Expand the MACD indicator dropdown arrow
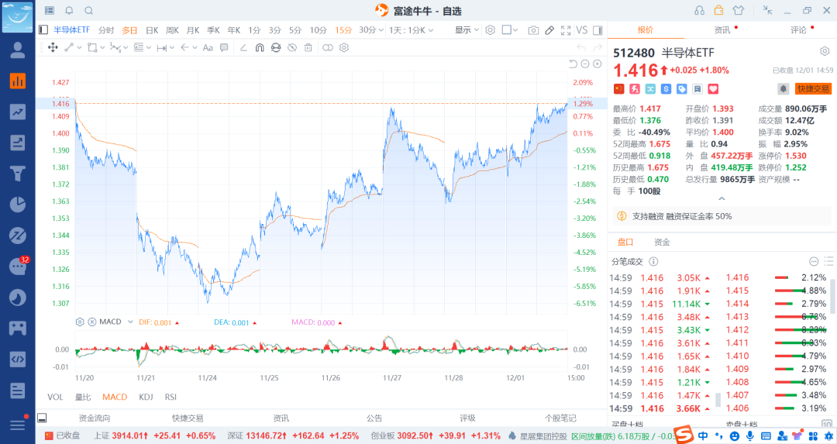This screenshot has width=837, height=444. (130, 322)
